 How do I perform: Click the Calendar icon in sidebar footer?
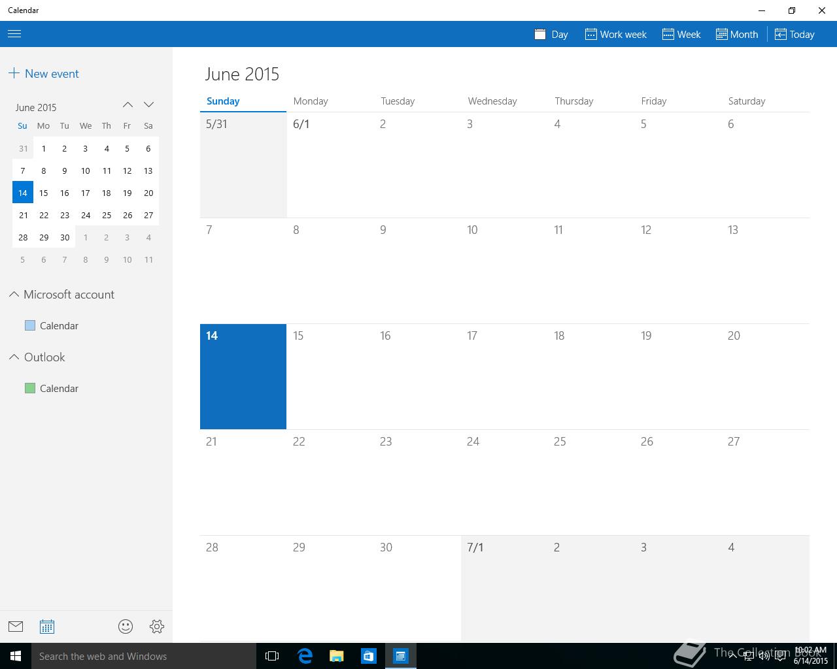click(47, 627)
